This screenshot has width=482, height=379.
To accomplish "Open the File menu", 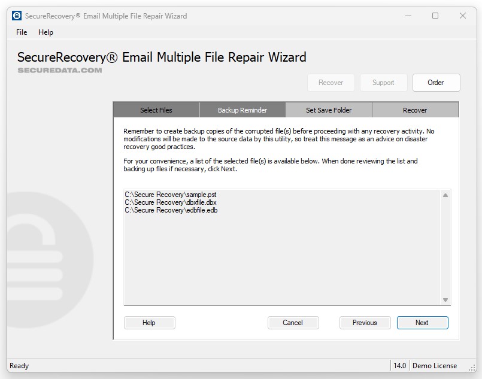I will pyautogui.click(x=22, y=32).
